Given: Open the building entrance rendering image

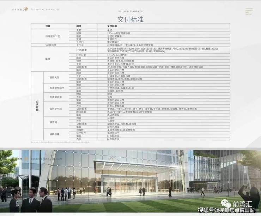Looking at the screenshot, I should [x=130, y=181].
